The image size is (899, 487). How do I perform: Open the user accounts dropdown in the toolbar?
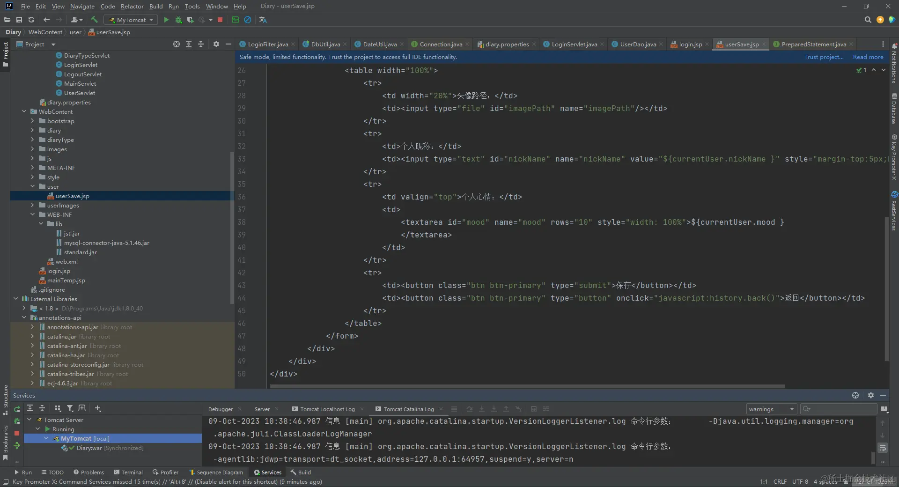76,20
